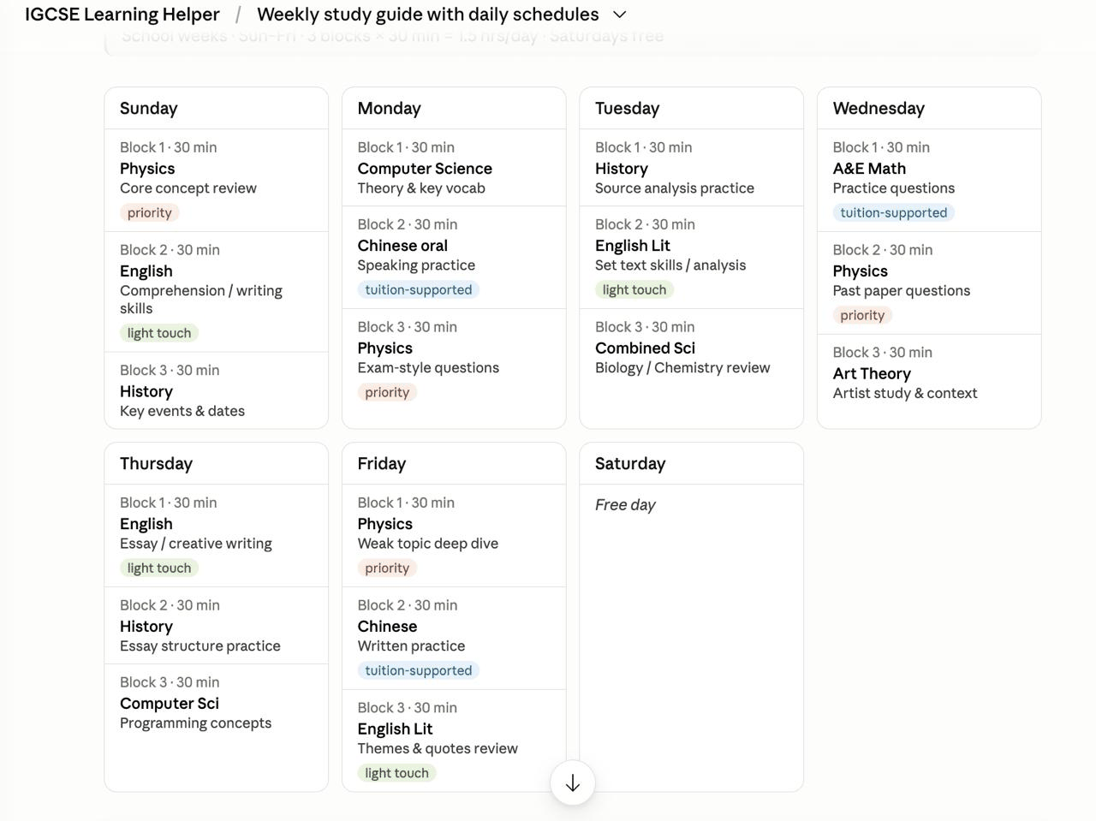
Task: Open Thursday History essay structure block
Action: [x=216, y=626]
